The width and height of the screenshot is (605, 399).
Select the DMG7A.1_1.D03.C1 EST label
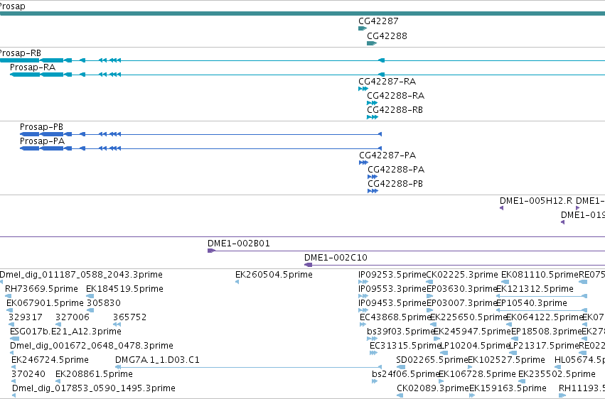coord(157,360)
